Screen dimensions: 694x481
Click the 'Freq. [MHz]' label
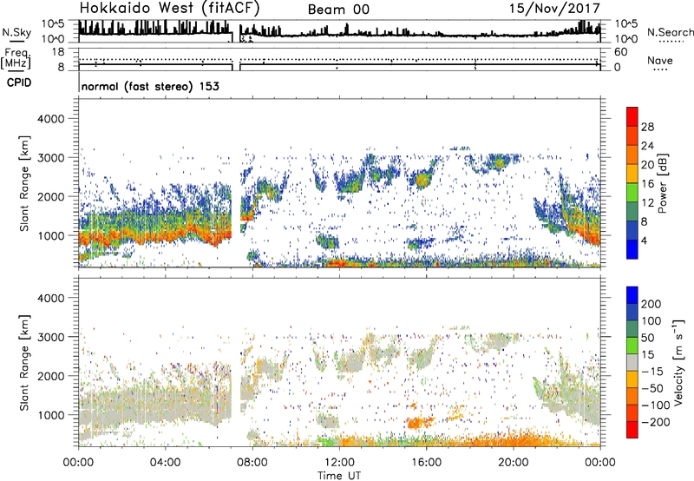pos(16,59)
